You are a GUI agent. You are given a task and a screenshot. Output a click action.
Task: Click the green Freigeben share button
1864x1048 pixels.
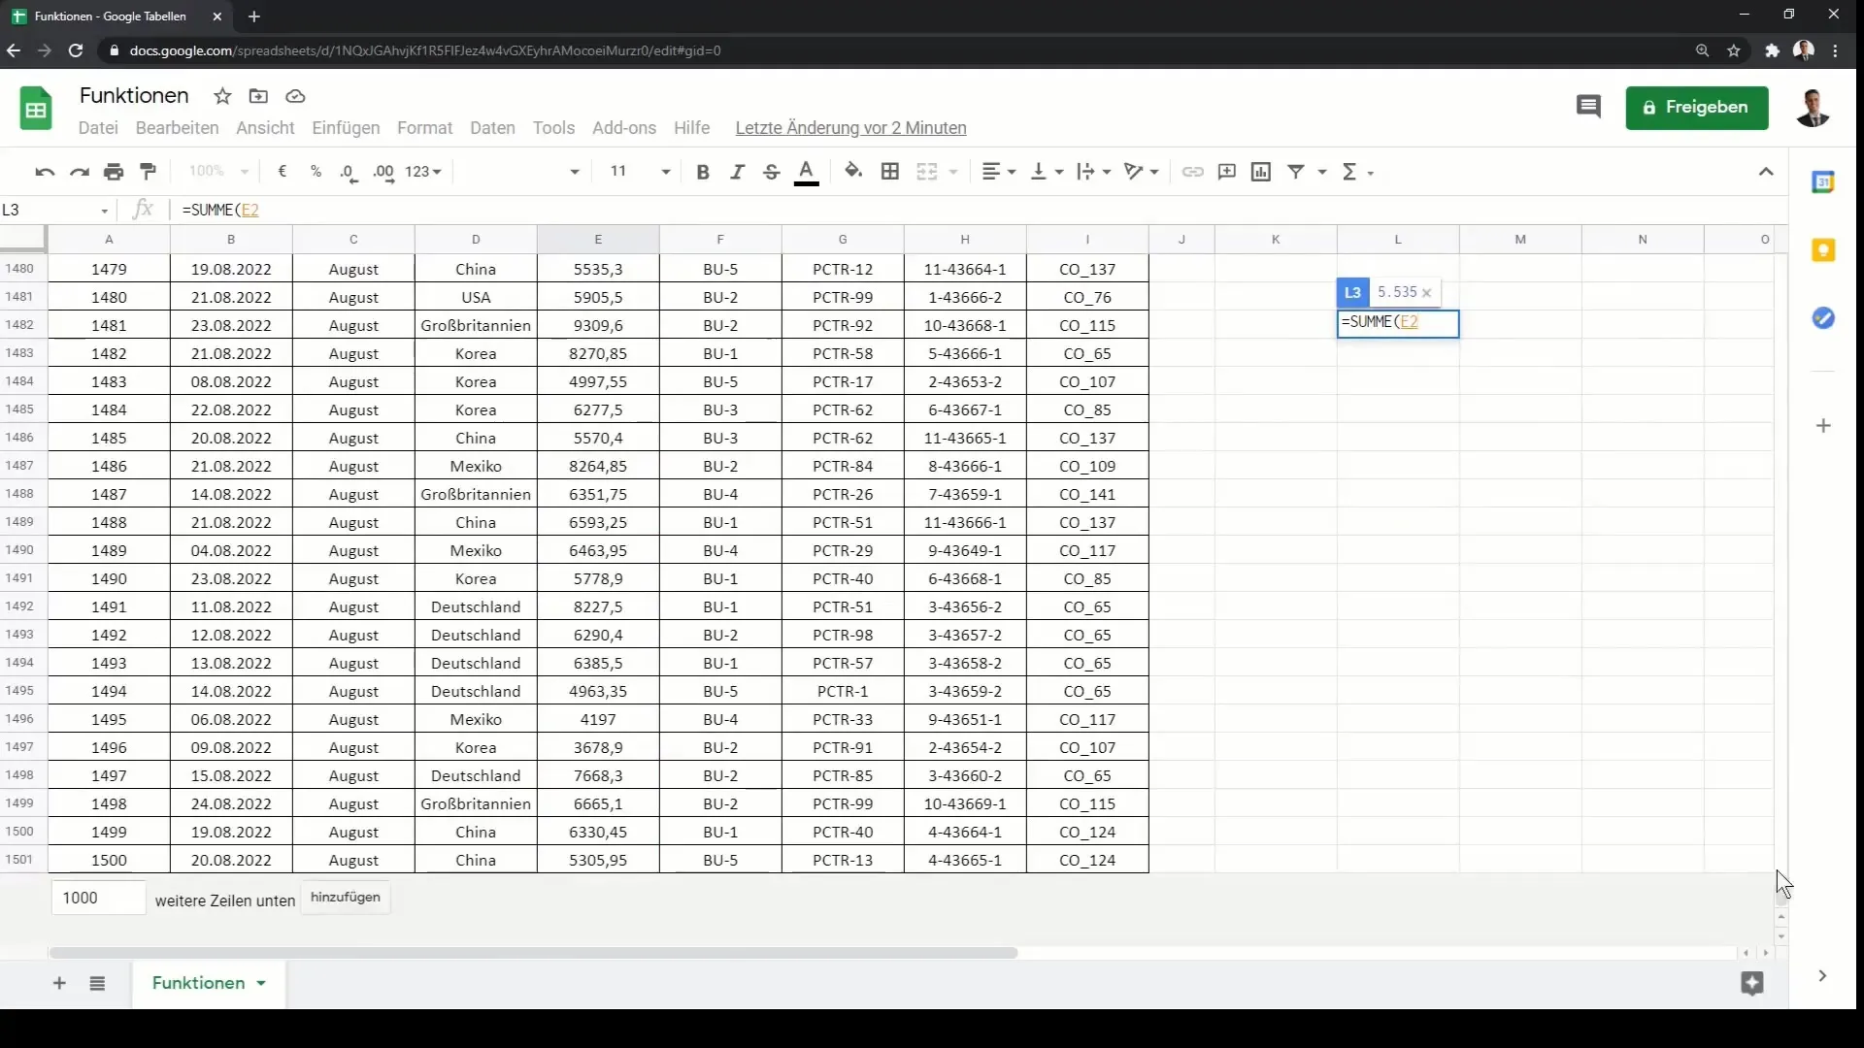coord(1696,107)
